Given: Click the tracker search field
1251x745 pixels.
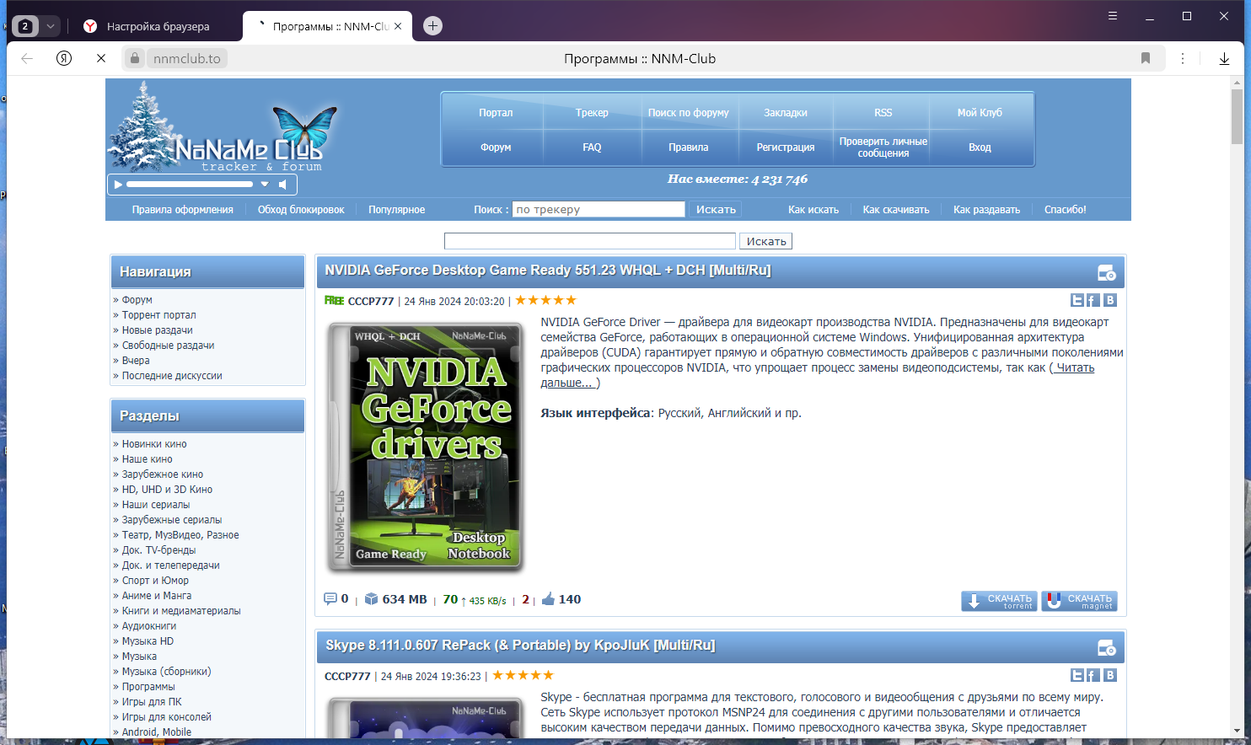Looking at the screenshot, I should point(599,209).
